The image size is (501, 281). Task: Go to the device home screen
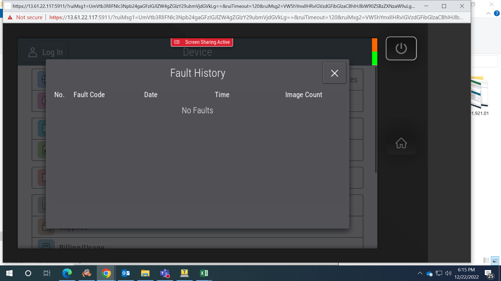[x=401, y=143]
